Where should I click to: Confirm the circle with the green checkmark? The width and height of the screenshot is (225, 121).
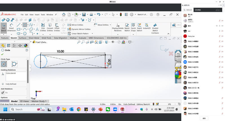[x=2, y=54]
